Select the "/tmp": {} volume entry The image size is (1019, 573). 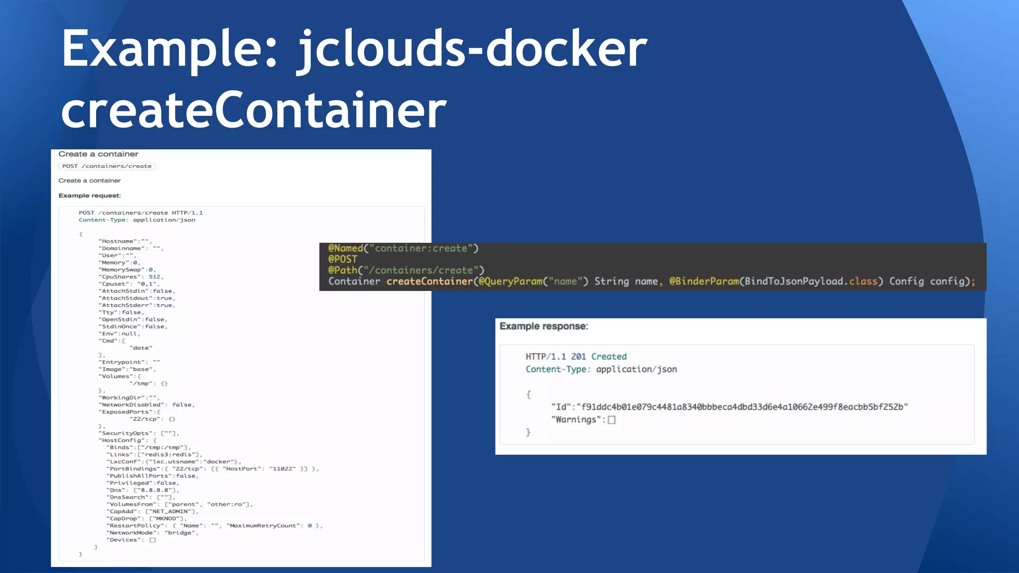point(148,383)
